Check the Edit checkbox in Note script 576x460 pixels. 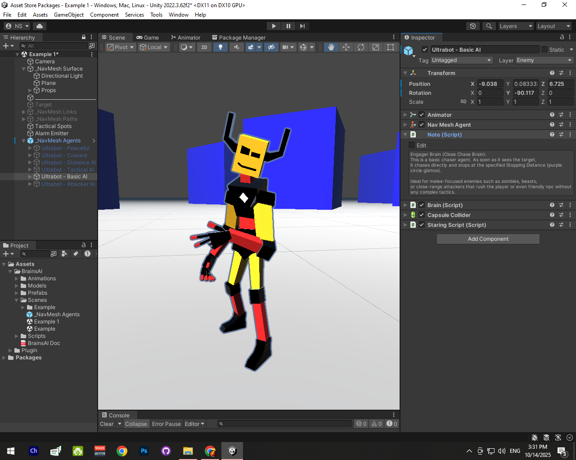[412, 146]
